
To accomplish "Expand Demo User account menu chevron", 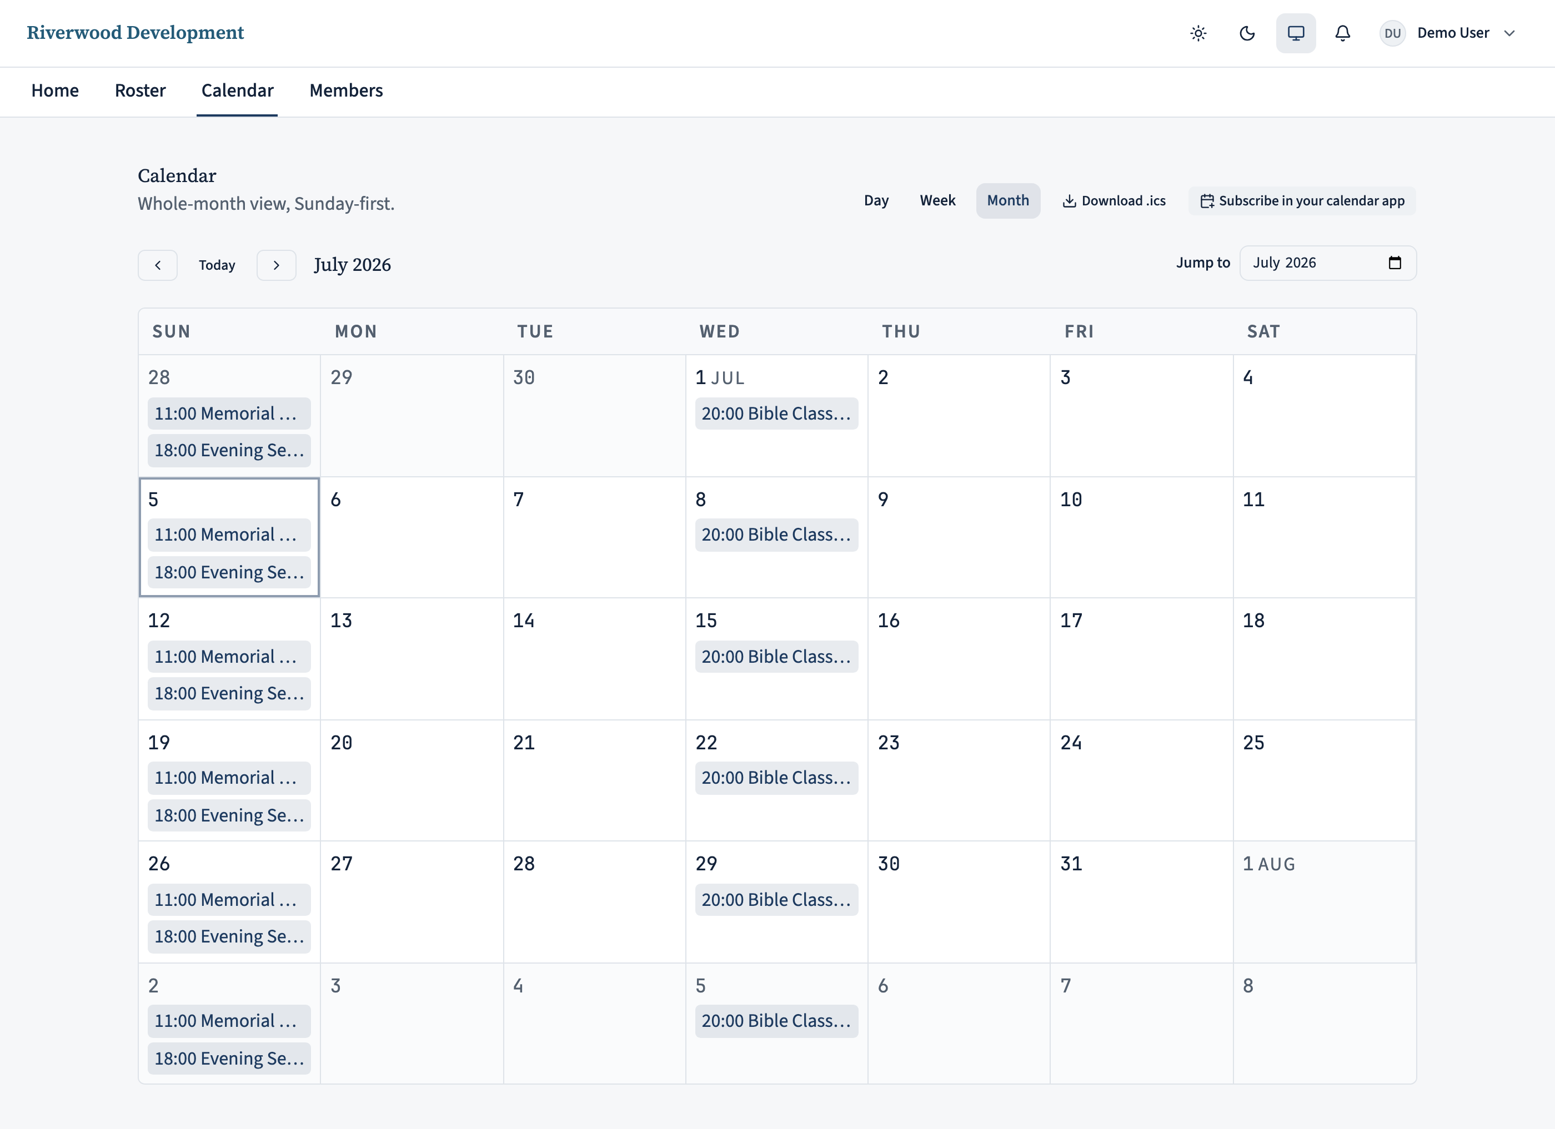I will tap(1509, 33).
